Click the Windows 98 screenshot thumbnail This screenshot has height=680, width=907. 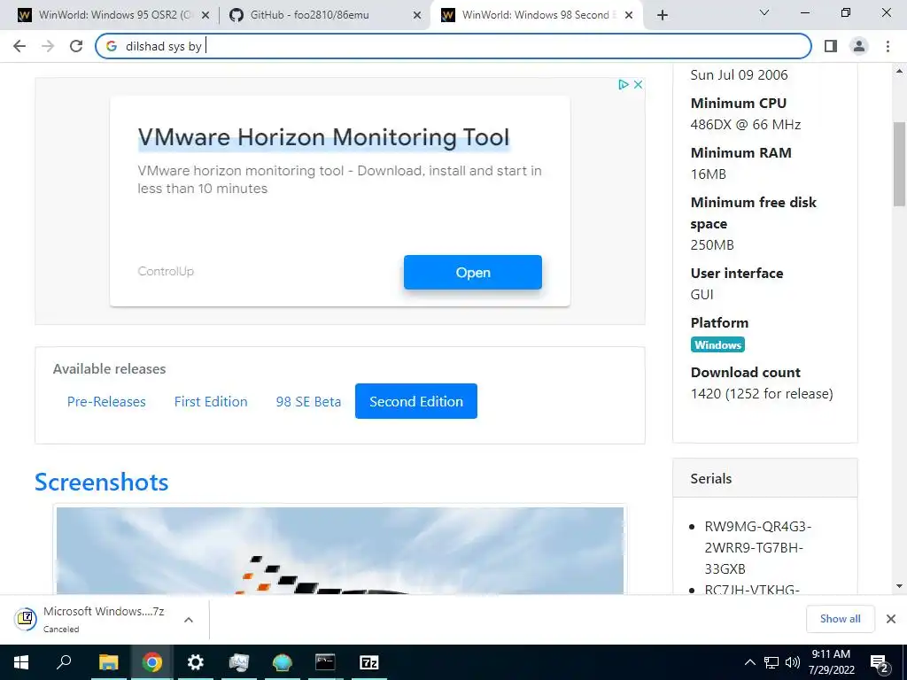pos(340,551)
